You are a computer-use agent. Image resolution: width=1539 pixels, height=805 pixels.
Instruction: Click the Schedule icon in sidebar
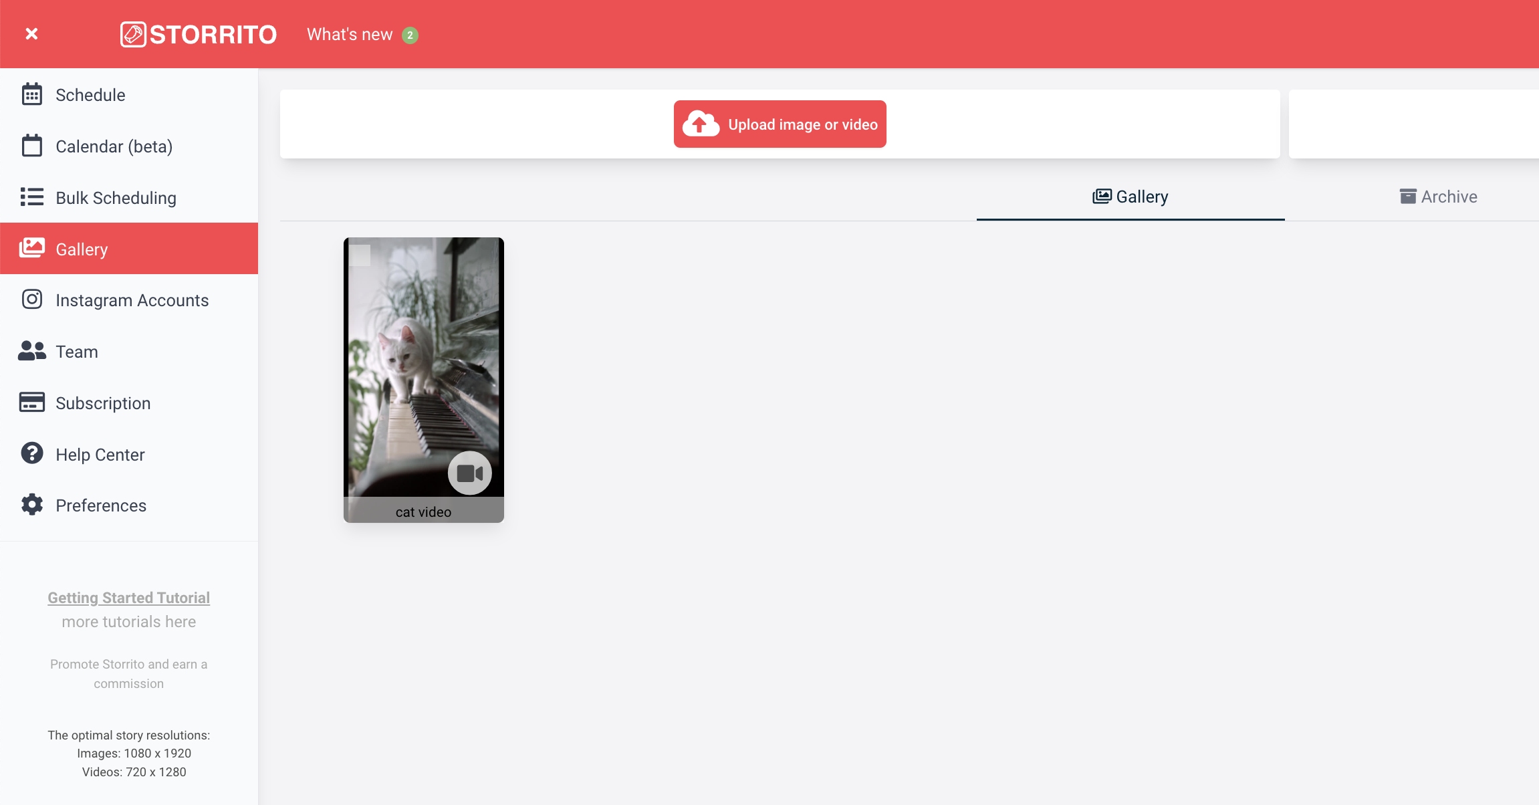pyautogui.click(x=31, y=94)
